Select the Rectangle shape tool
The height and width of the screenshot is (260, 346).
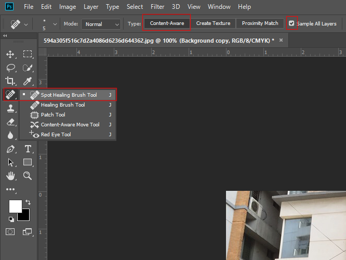[x=28, y=162]
